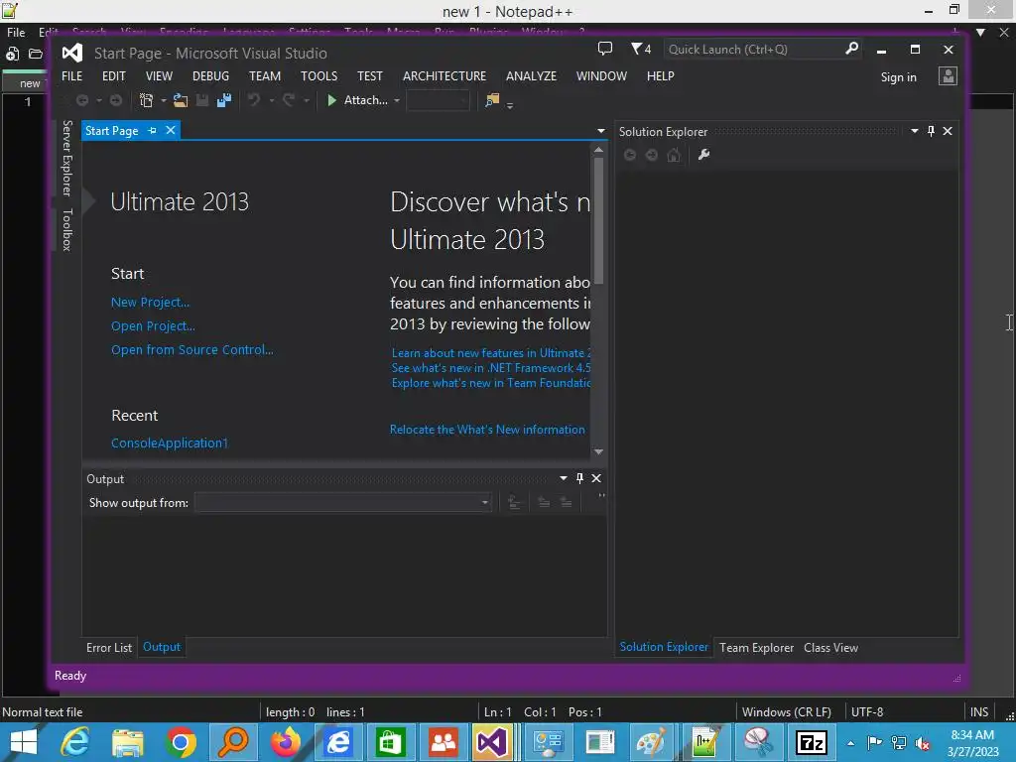
Task: Click the Quick Launch search field
Action: 754,50
